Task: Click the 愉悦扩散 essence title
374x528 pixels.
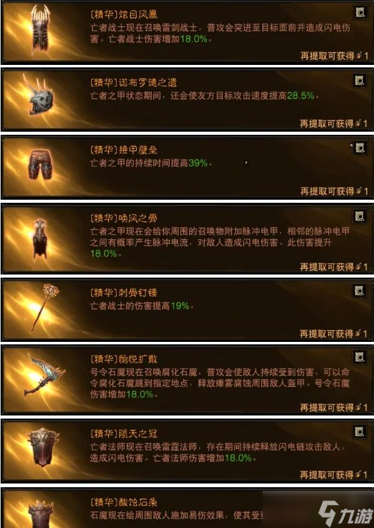Action: 124,359
